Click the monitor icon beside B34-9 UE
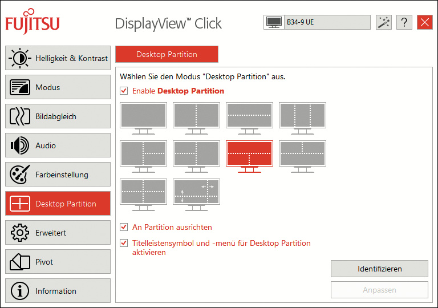The width and height of the screenshot is (438, 308). coord(274,22)
